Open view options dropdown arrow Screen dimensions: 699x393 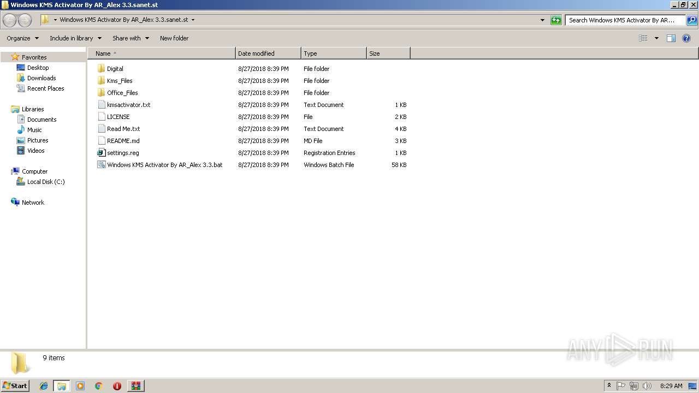(x=656, y=38)
